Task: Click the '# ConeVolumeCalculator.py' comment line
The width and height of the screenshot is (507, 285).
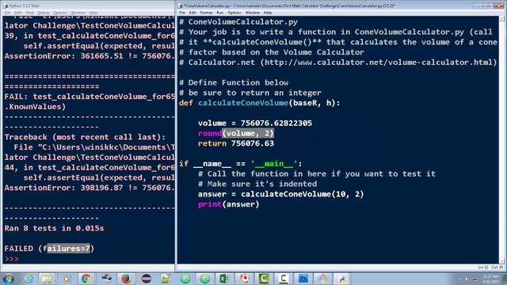Action: tap(238, 21)
